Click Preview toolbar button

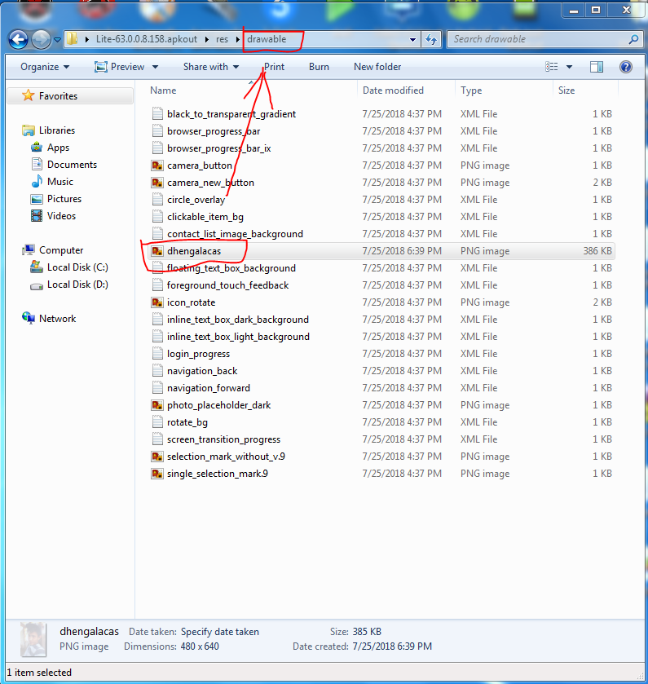pyautogui.click(x=120, y=67)
